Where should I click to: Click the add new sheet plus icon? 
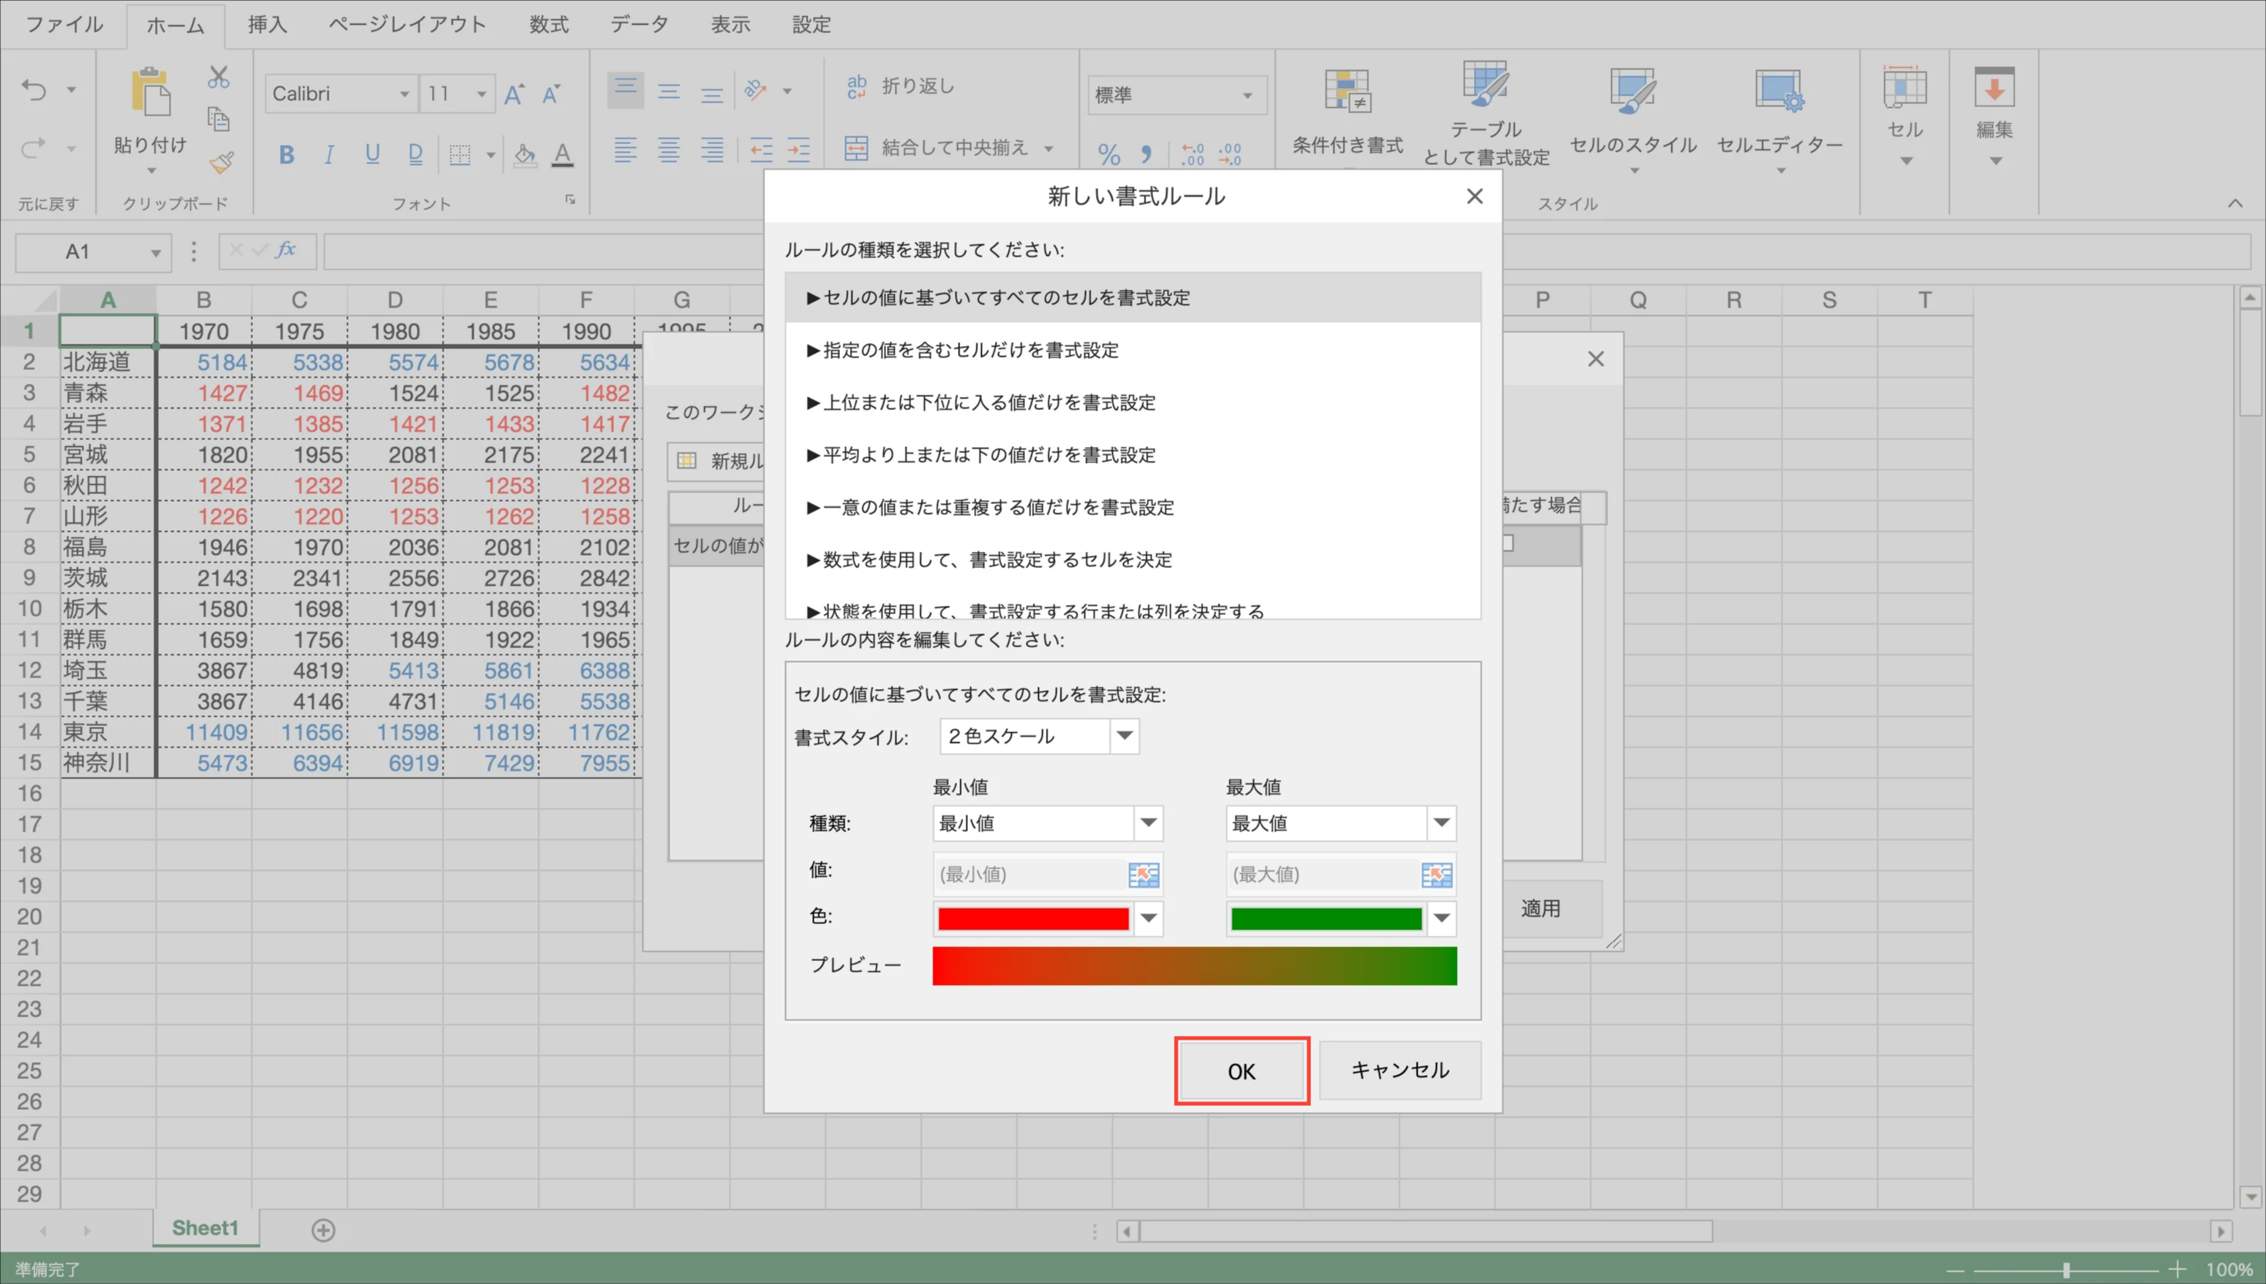click(323, 1229)
